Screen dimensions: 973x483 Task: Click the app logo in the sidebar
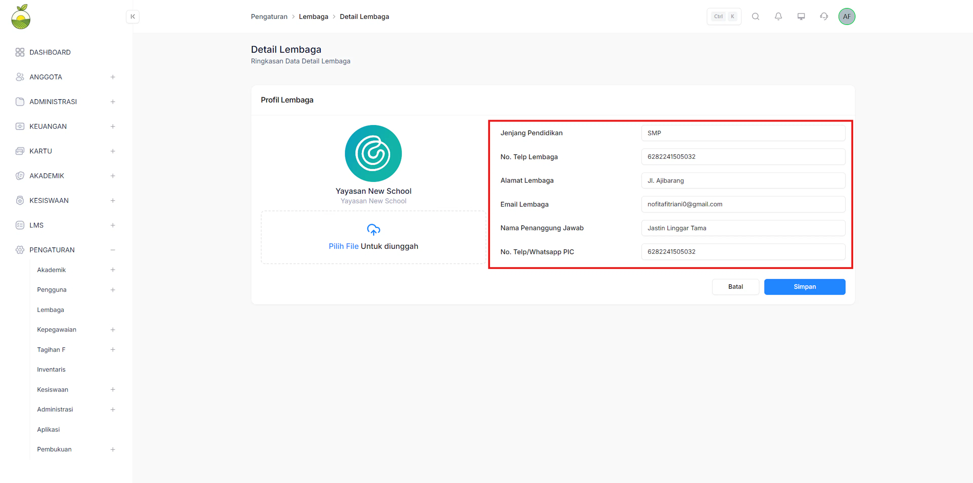coord(21,17)
